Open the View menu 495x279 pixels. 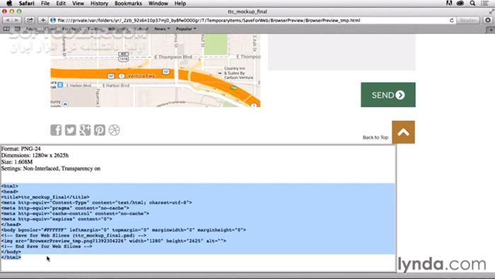78,4
